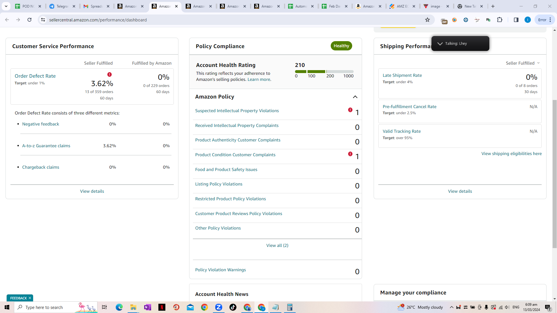Open a new browser tab
Viewport: 557px width, 313px height.
click(493, 6)
